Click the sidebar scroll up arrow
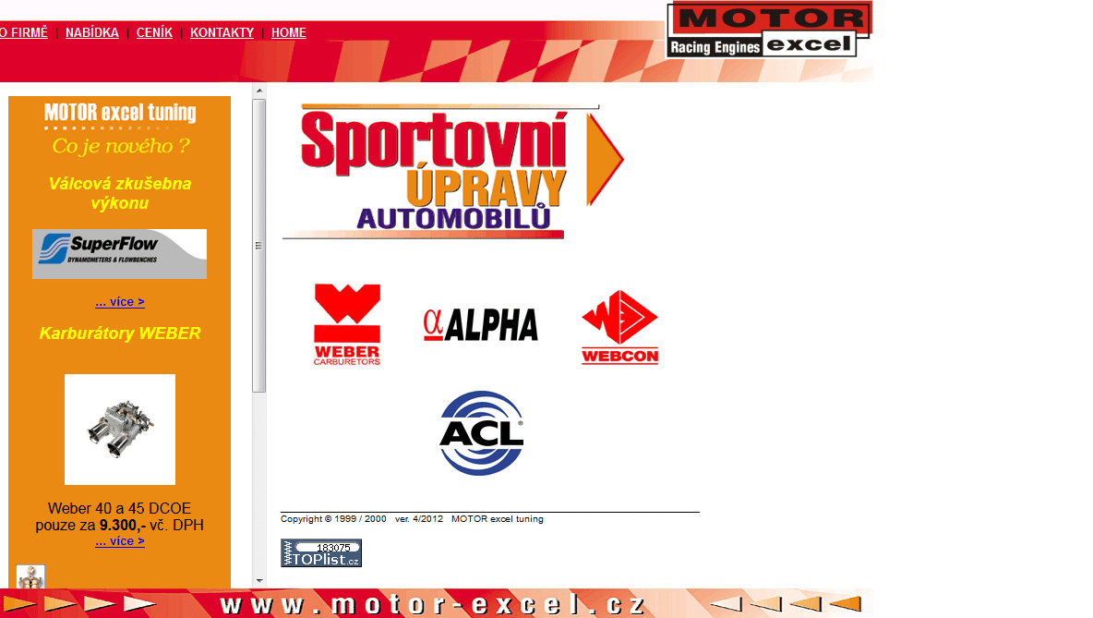Screen dimensions: 1093x618 coord(259,91)
